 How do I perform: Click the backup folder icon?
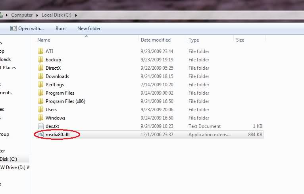click(x=41, y=59)
